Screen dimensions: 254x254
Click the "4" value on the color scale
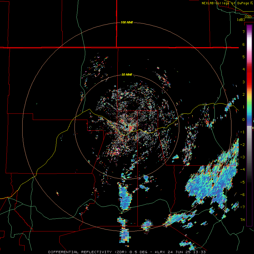[244, 69]
